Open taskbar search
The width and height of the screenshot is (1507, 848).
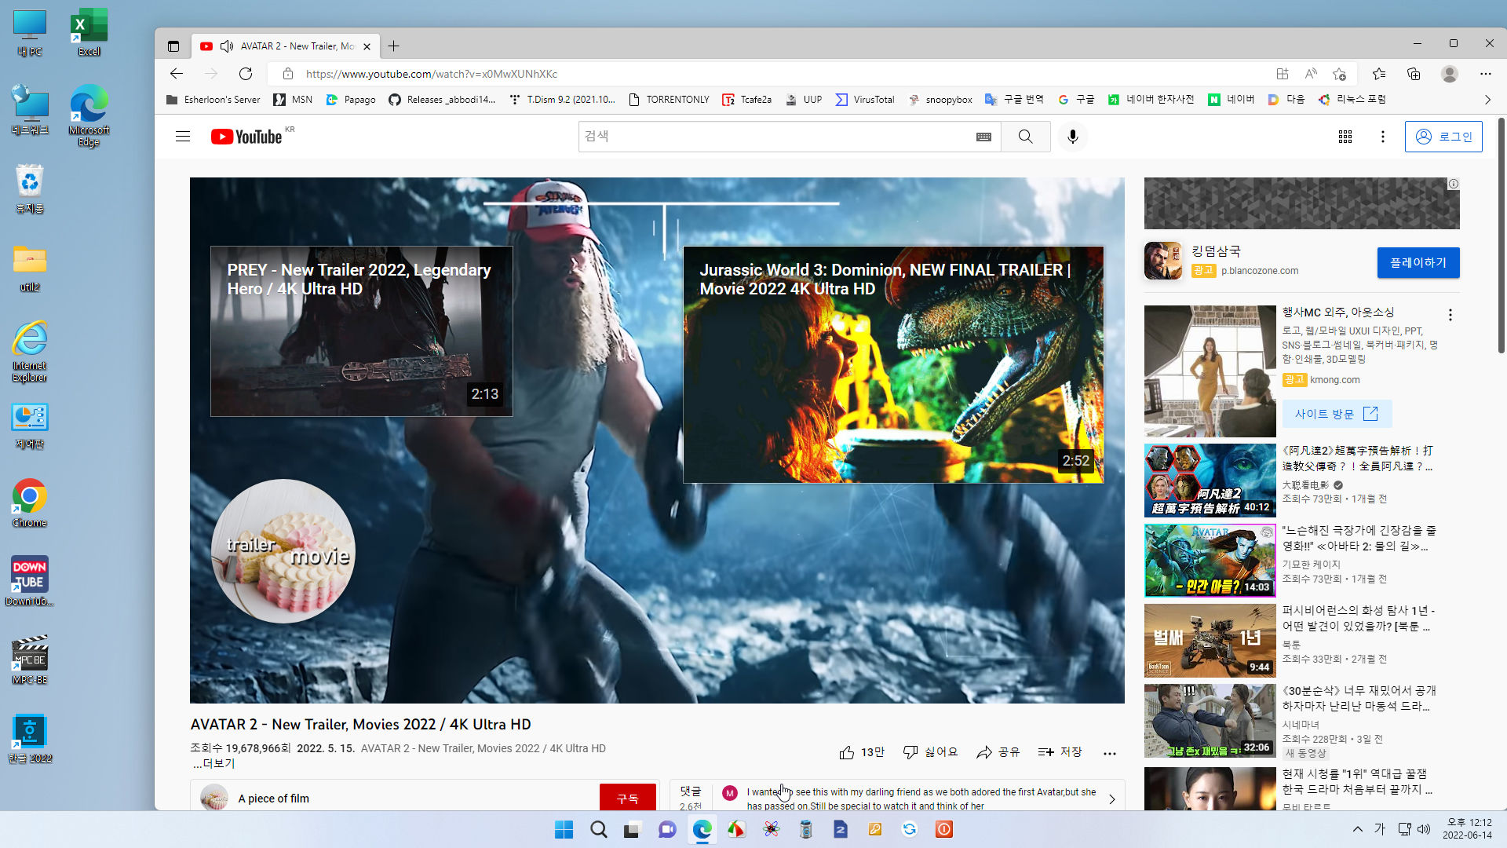pos(598,829)
